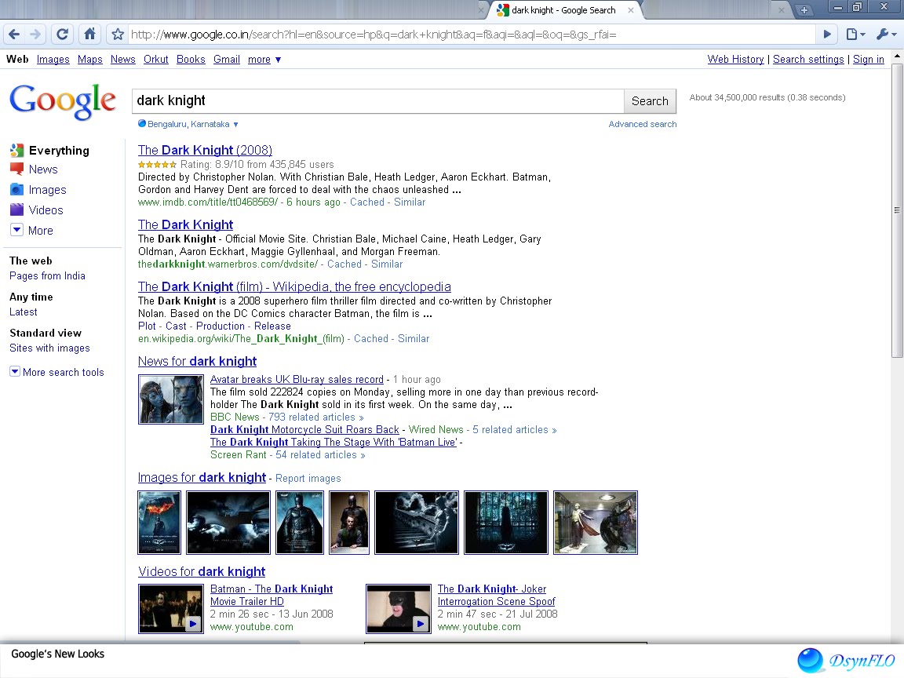Click the Search button
904x678 pixels.
[x=650, y=101]
